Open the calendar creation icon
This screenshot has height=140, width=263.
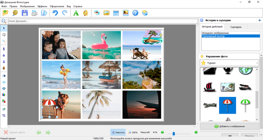[x=116, y=13]
